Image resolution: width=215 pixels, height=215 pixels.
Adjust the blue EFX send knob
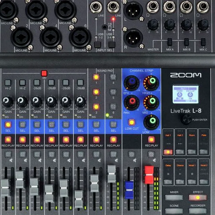tap(132, 83)
